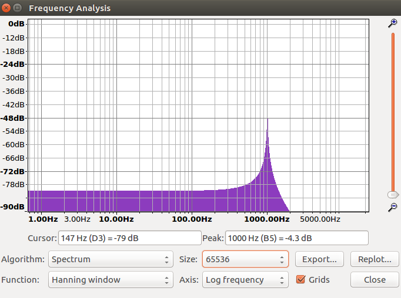Click the Export... button

[x=319, y=259]
